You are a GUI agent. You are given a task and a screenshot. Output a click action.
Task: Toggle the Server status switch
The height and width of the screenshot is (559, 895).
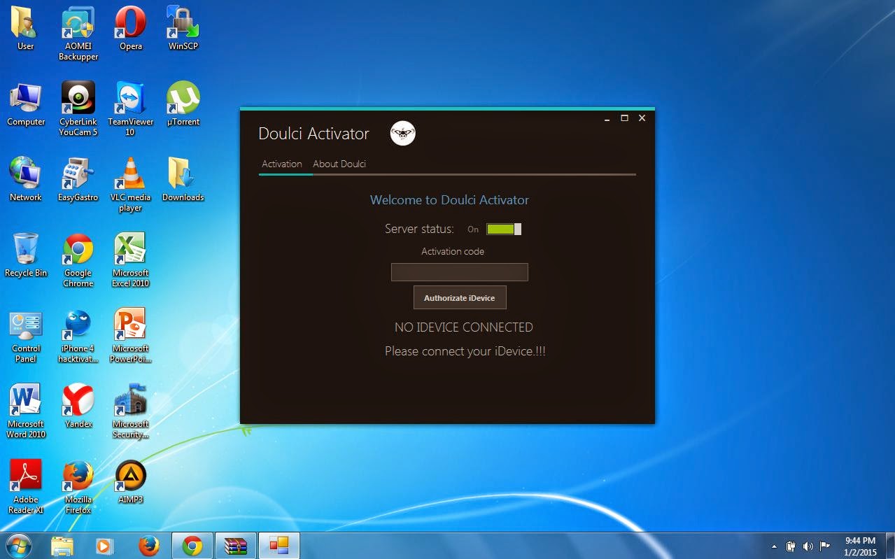coord(504,229)
